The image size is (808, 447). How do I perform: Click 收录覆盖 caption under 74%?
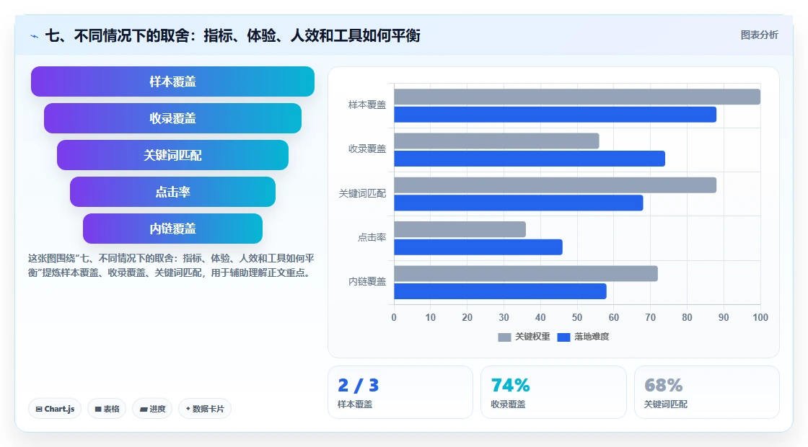[508, 404]
